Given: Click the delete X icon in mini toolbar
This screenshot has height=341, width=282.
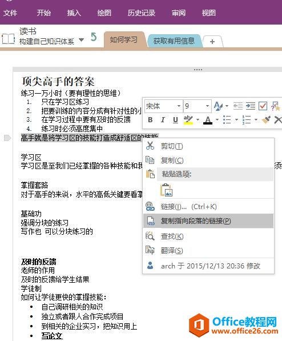Looking at the screenshot, I should 278,119.
